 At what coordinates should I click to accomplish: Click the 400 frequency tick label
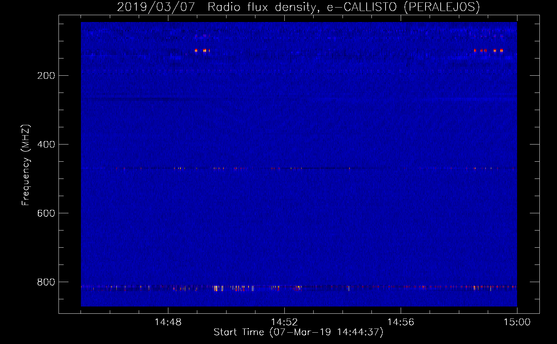click(x=46, y=144)
